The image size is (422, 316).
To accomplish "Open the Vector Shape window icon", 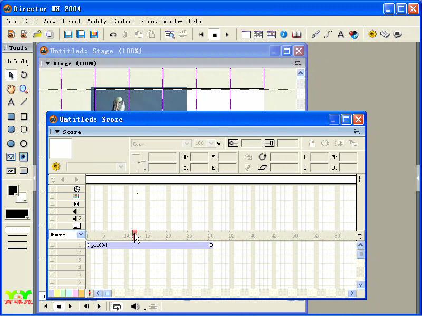I will 328,34.
